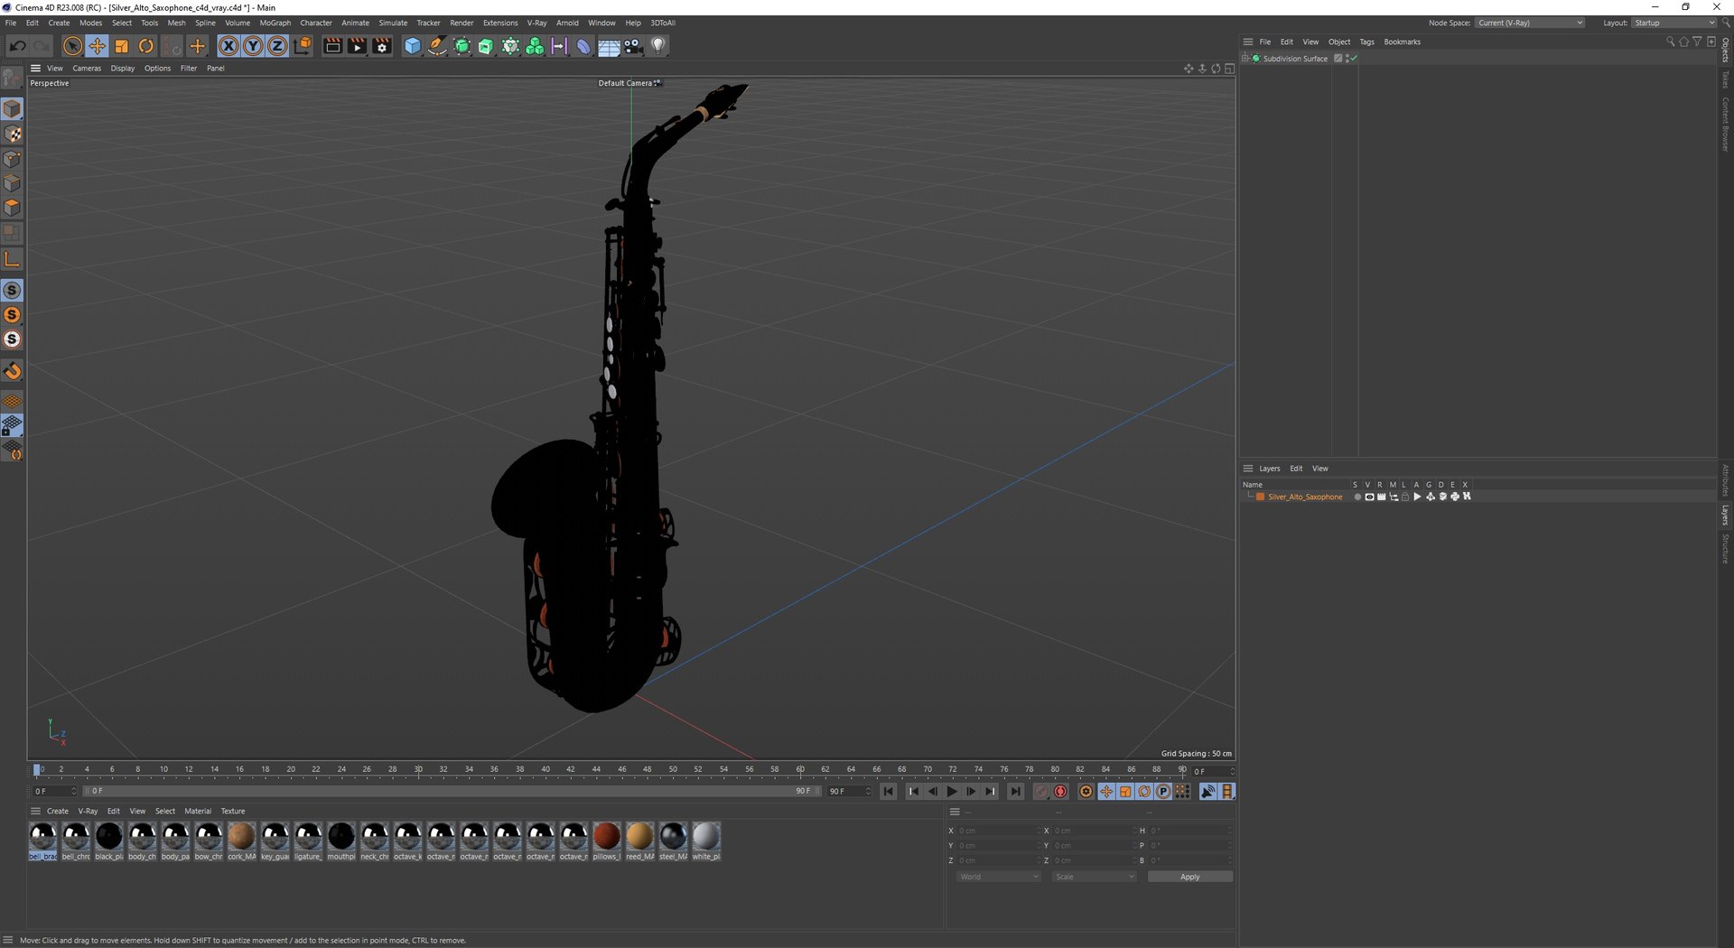Click the Undo arrow icon

pos(17,46)
